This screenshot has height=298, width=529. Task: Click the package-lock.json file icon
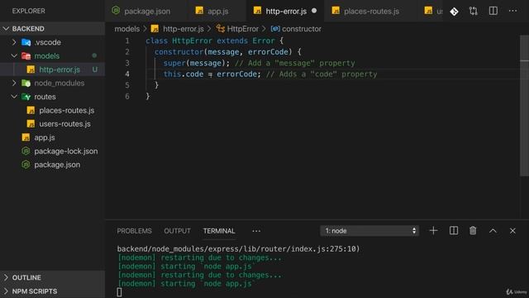click(x=26, y=151)
